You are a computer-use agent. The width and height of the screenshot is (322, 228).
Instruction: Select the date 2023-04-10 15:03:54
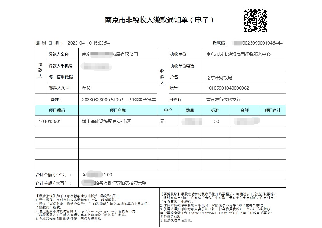[x=88, y=43]
